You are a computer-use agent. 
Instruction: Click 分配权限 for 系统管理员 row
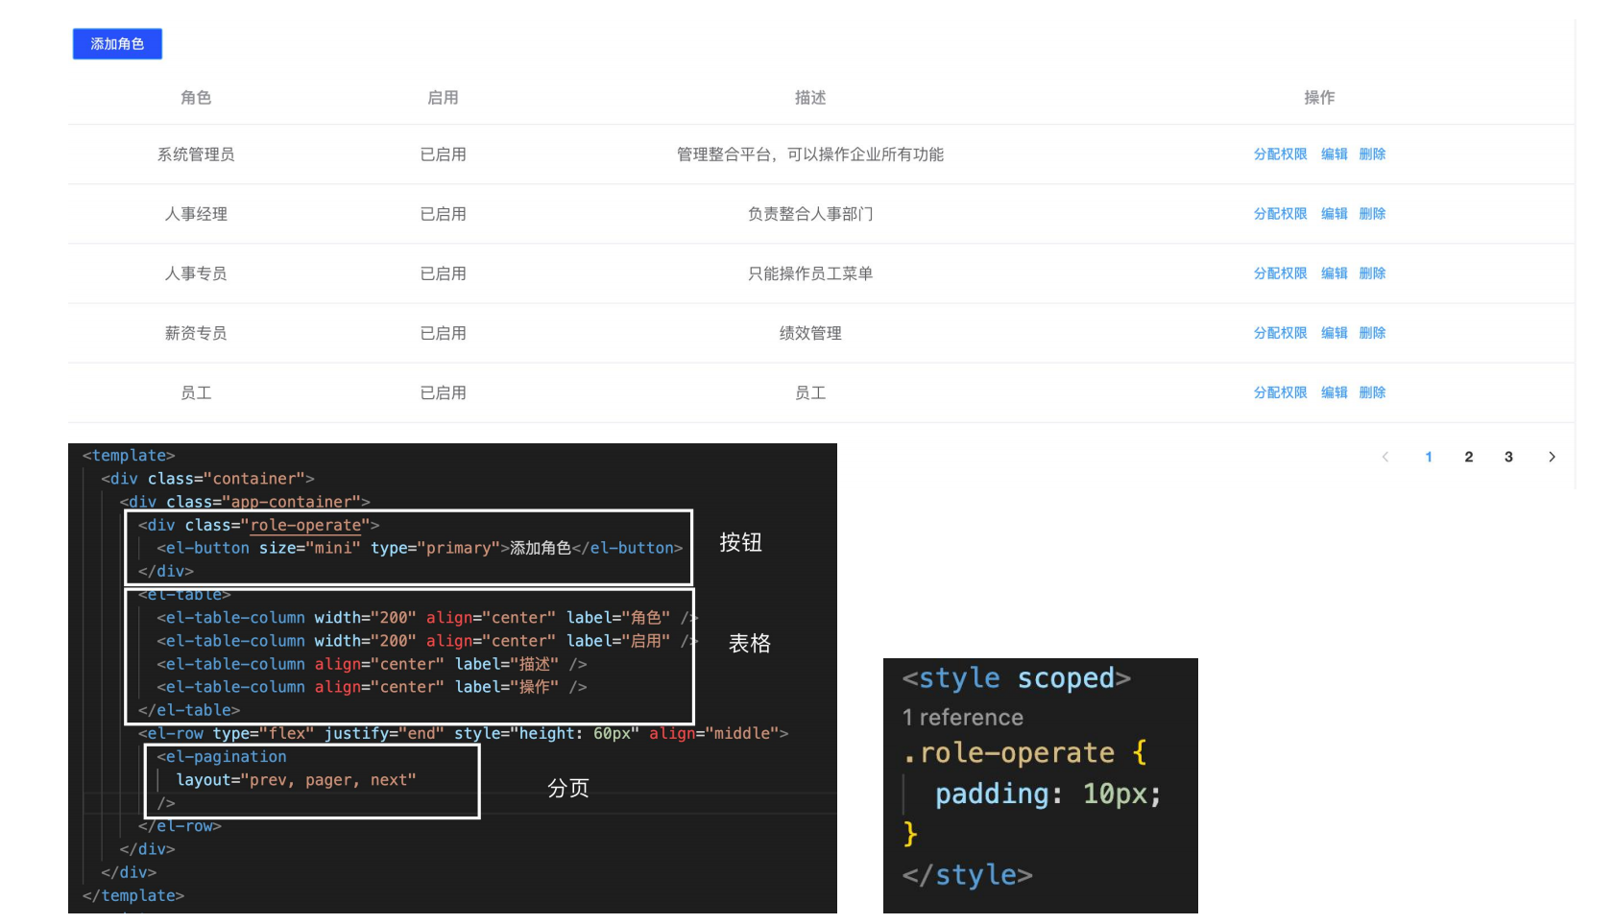(x=1281, y=154)
